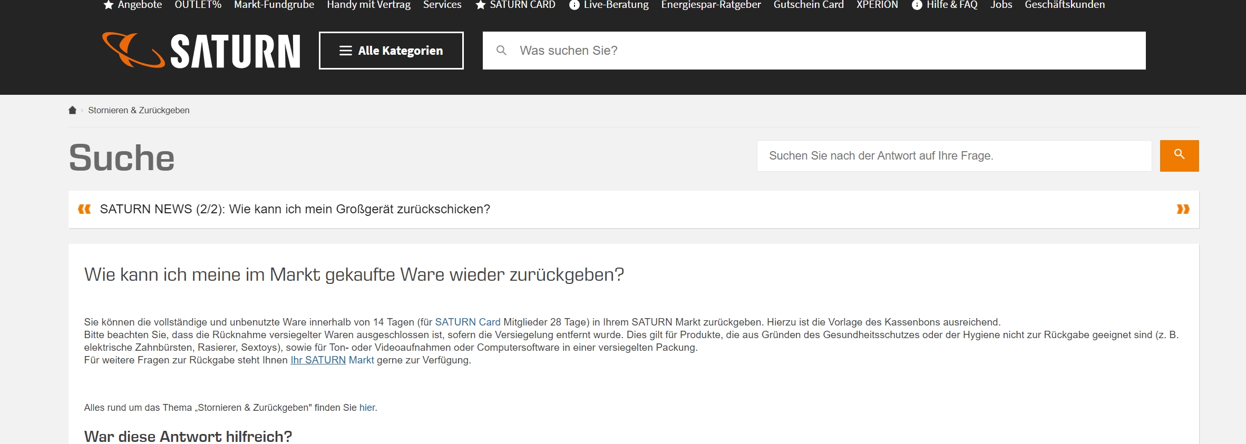Open the Alle Kategorien menu
The image size is (1246, 444).
(391, 51)
